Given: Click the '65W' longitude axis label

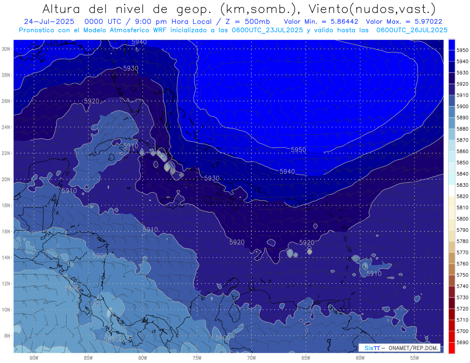Looking at the screenshot, I should 306,358.
